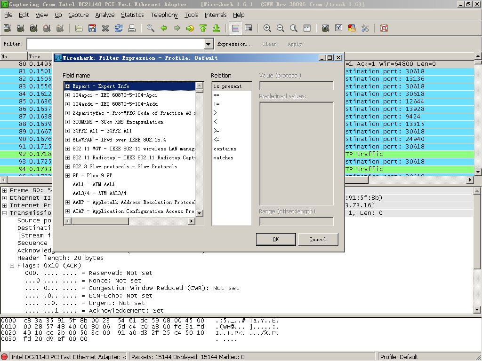Click the Clear filter button
Screen dimensions: 482x361
269,44
